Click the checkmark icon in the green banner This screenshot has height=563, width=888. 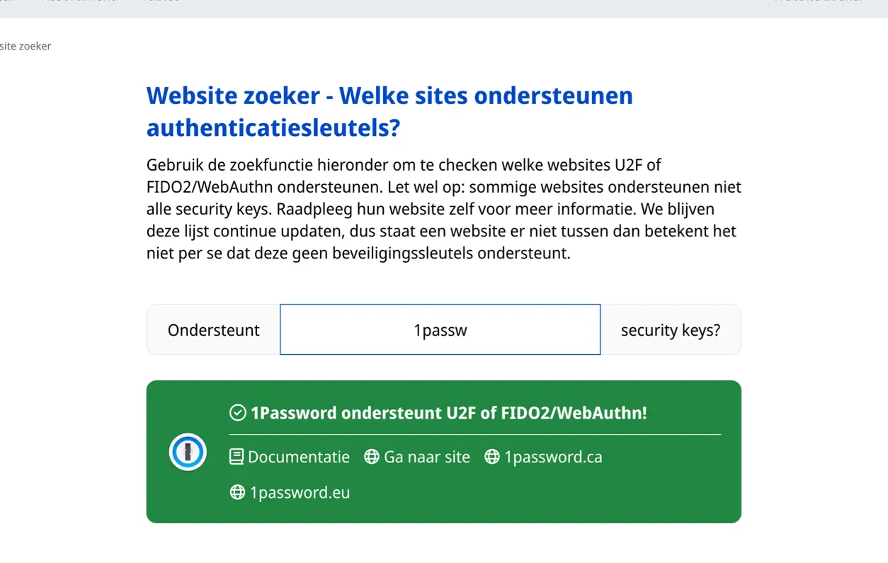(x=237, y=411)
